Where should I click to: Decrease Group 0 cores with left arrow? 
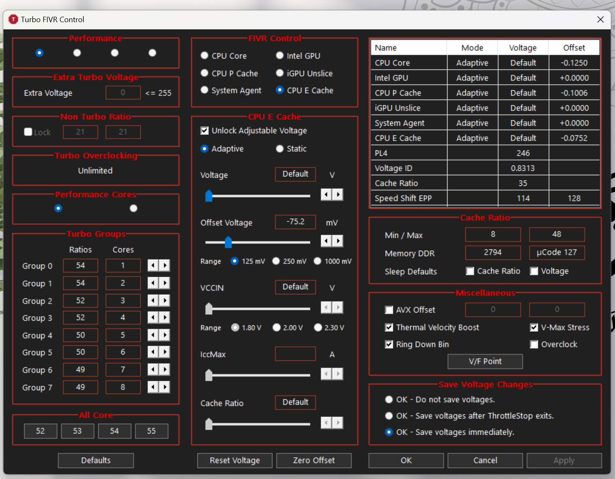point(153,265)
